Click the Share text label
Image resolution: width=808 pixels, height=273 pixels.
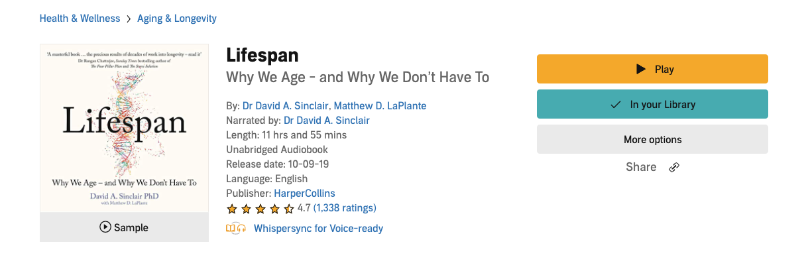(641, 167)
